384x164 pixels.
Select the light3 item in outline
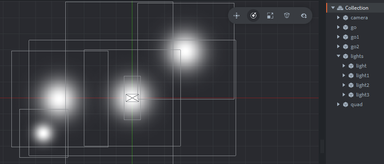(363, 95)
